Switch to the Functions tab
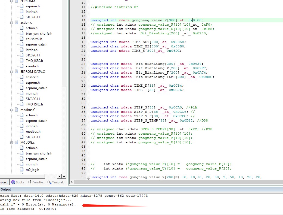 click(x=37, y=182)
